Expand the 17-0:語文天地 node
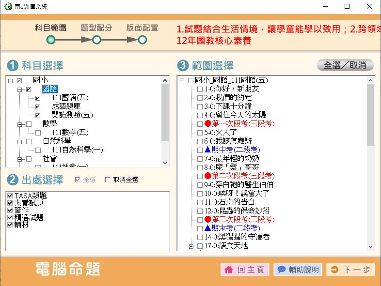 [x=190, y=246]
